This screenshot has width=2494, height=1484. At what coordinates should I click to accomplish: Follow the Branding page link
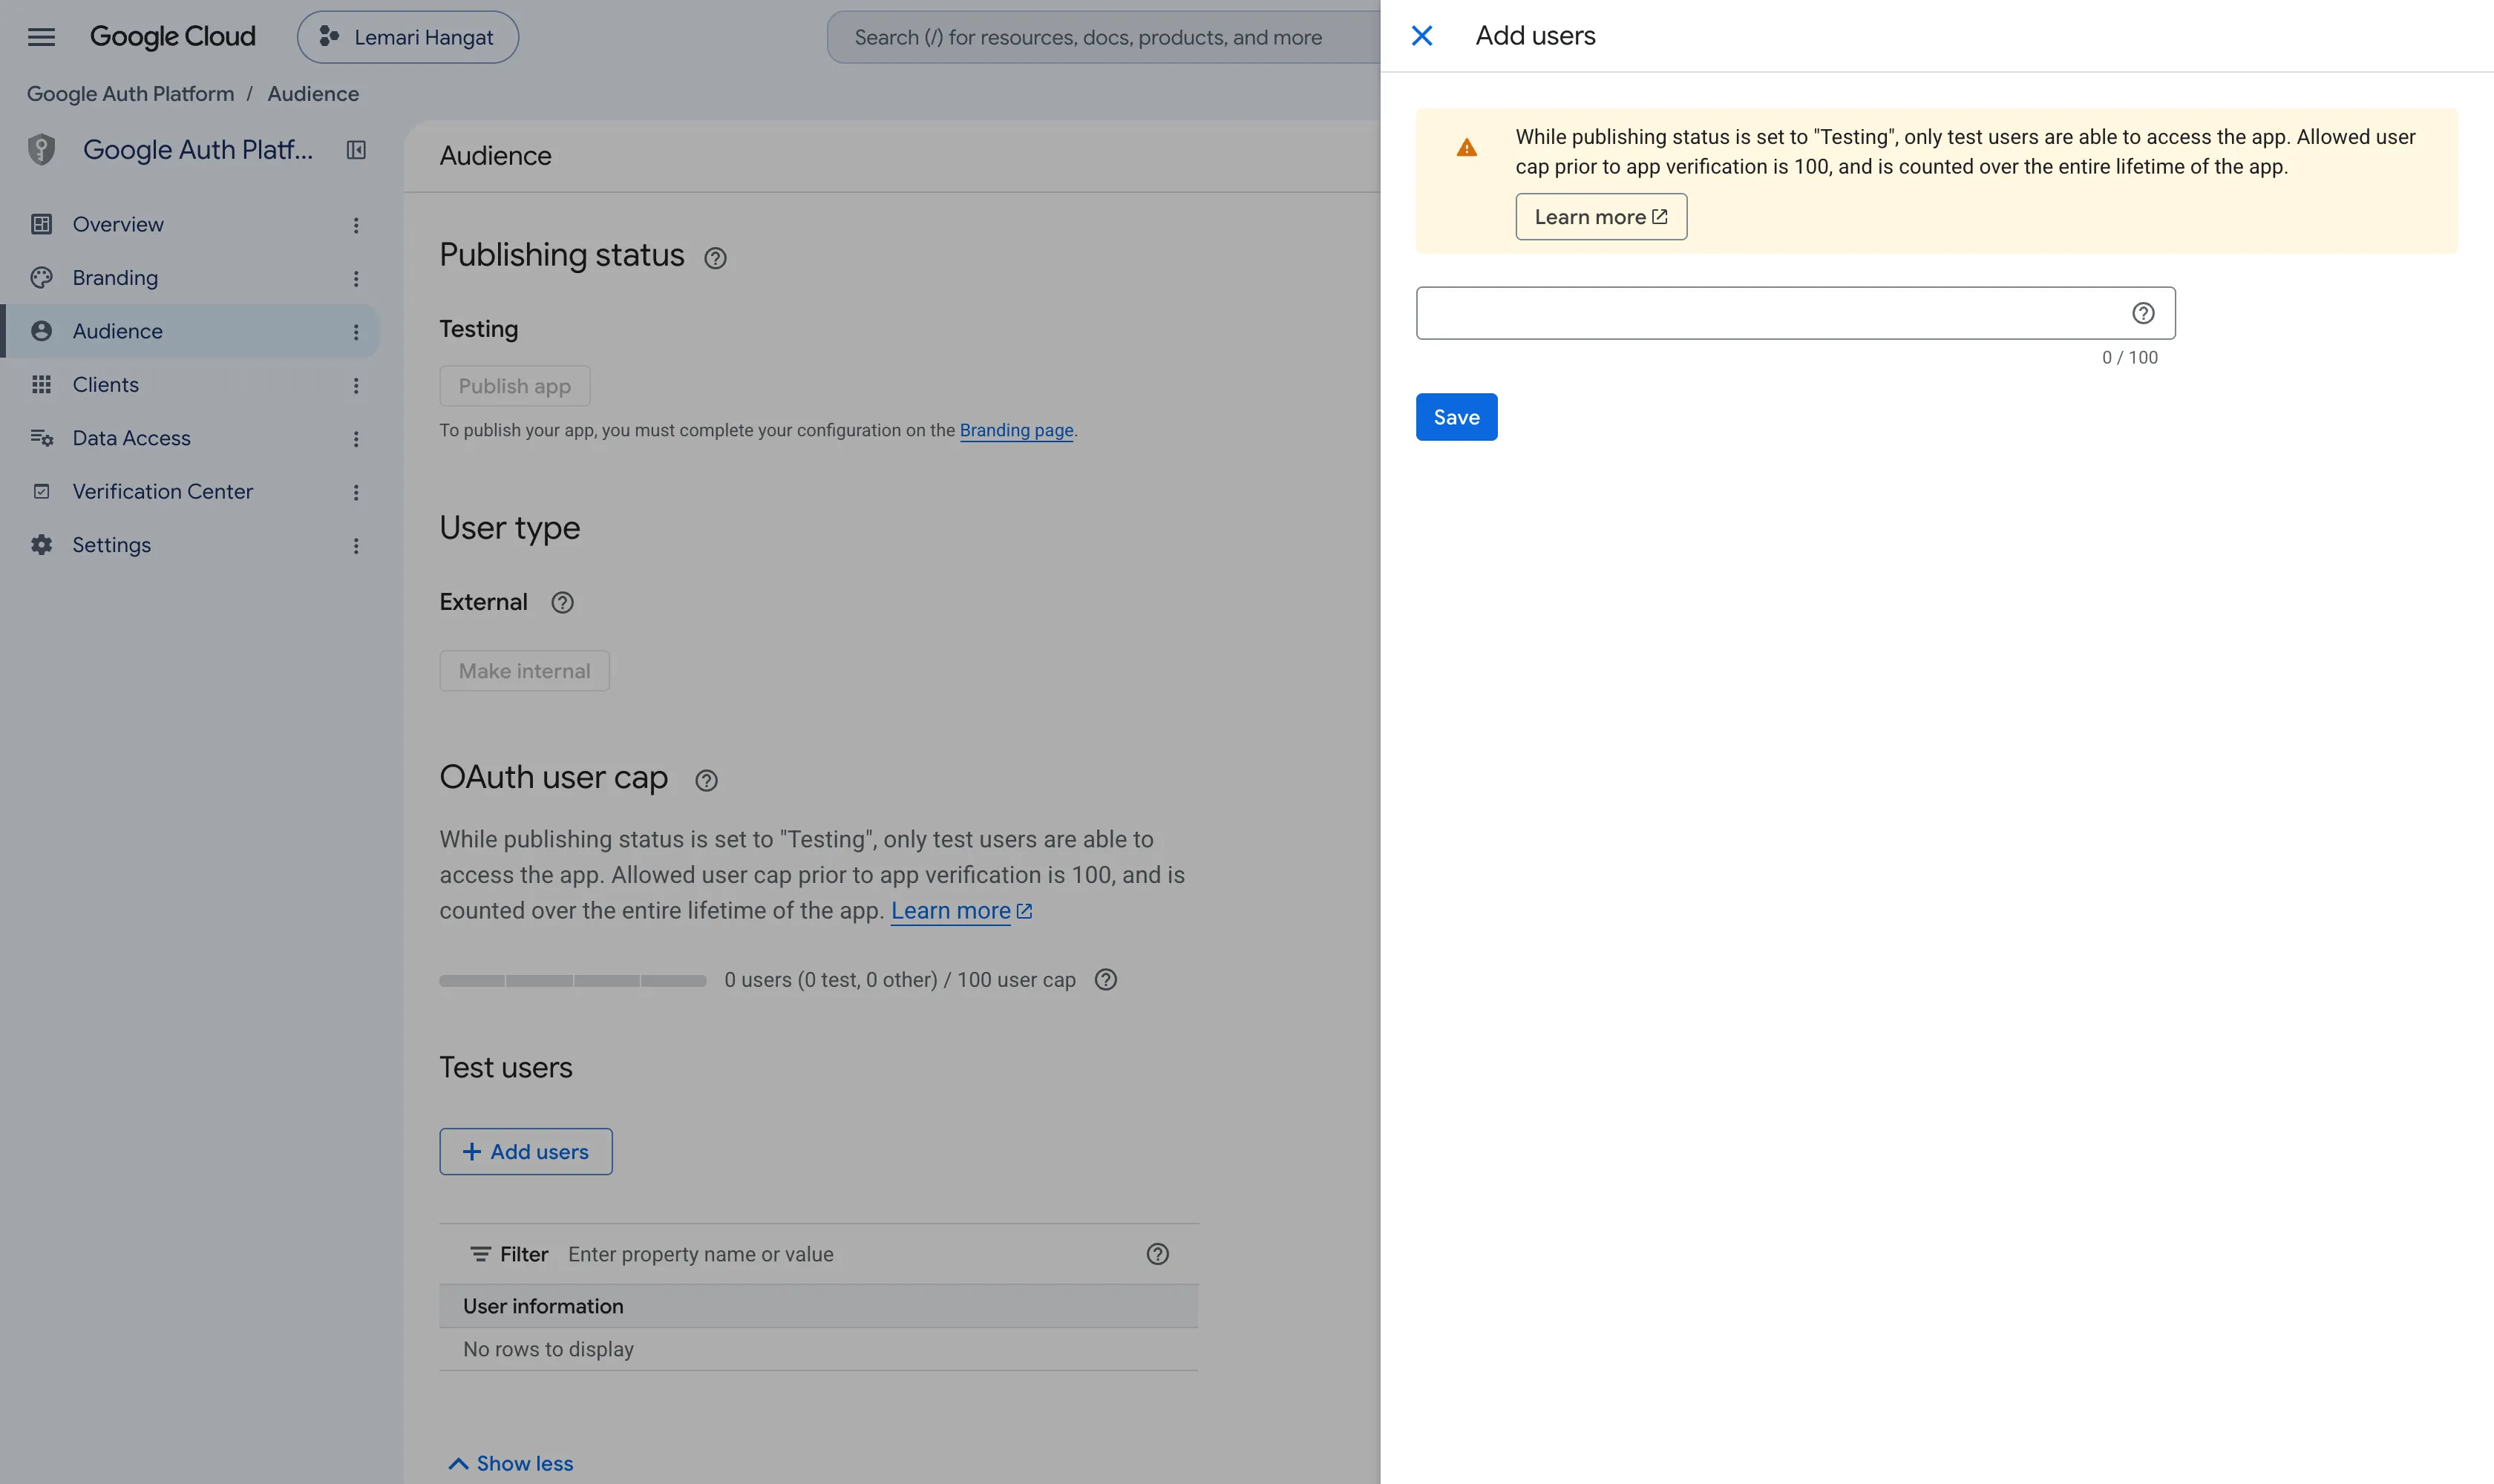tap(1015, 430)
